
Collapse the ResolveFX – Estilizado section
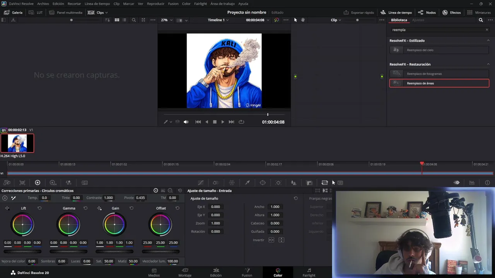pyautogui.click(x=488, y=40)
